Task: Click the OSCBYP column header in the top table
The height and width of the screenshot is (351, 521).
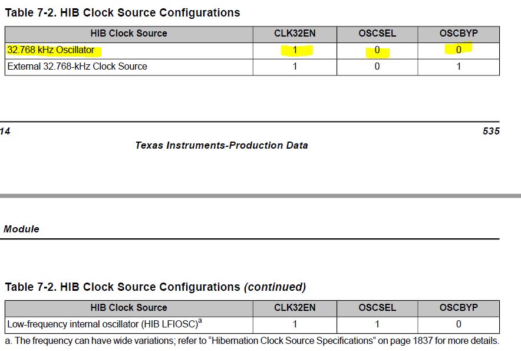Action: coord(459,34)
